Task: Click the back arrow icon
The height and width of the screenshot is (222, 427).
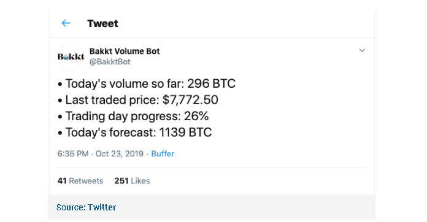Action: click(66, 23)
